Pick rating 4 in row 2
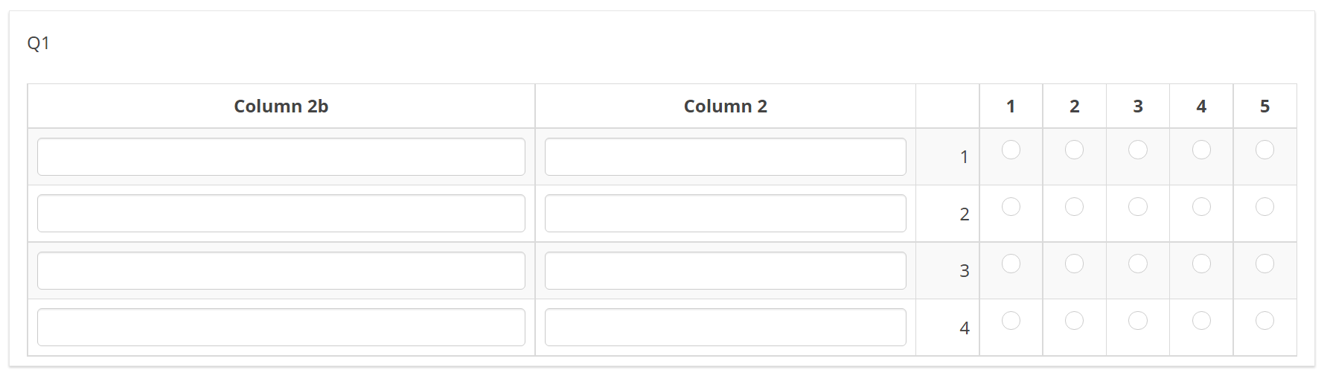Viewport: 1330px width, 376px height. (x=1201, y=207)
